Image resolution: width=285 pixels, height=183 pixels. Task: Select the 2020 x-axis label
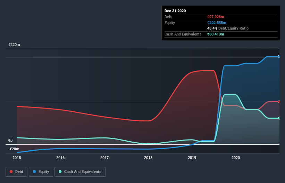point(236,158)
